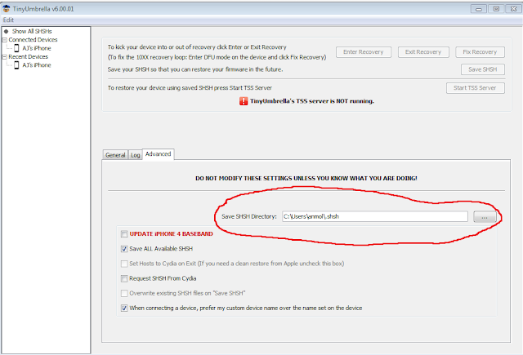Click AJ's iPhone text under Connected Devices
The height and width of the screenshot is (355, 523).
[x=37, y=48]
